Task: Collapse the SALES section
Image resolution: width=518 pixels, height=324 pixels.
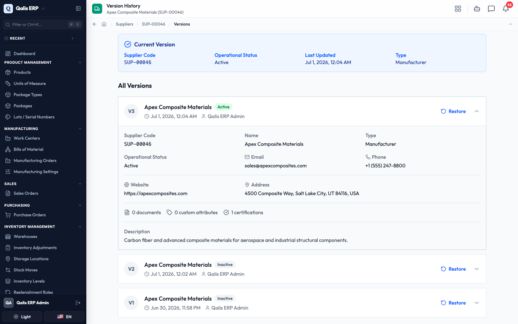Action: [x=80, y=184]
